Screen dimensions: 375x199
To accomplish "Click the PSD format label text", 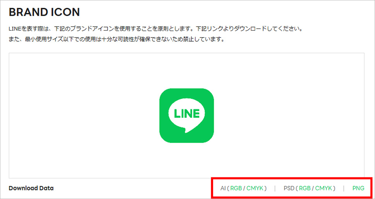I will point(288,188).
